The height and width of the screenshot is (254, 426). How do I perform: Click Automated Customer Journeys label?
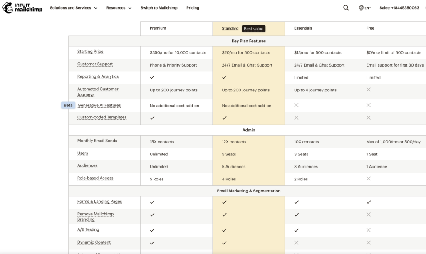point(98,92)
